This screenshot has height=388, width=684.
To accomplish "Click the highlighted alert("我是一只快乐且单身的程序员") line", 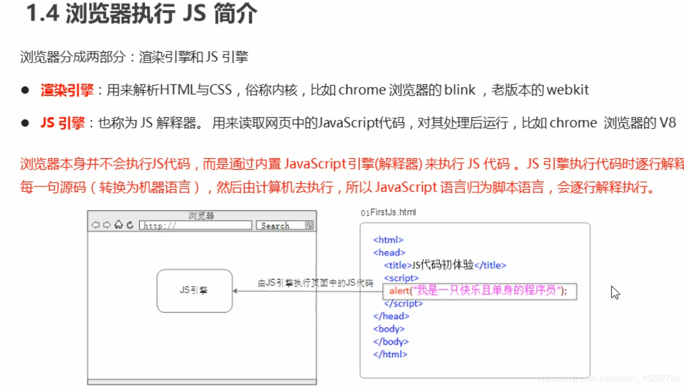I will [x=480, y=291].
